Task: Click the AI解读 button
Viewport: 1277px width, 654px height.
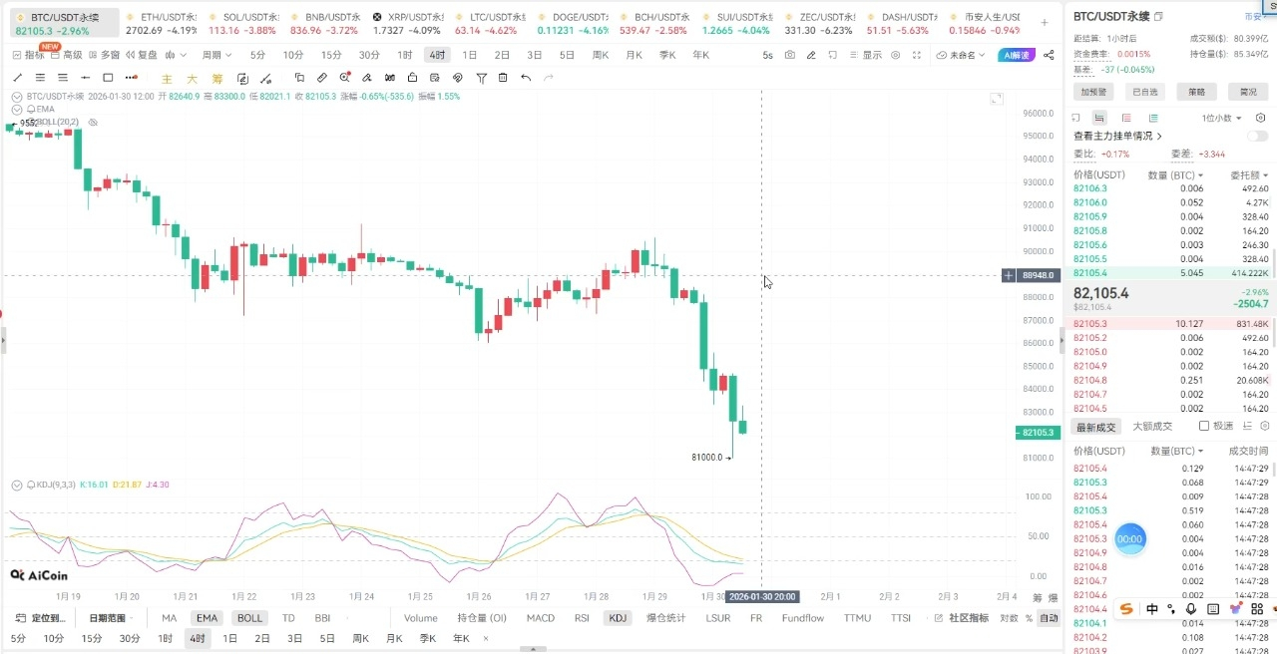Action: pyautogui.click(x=1017, y=55)
